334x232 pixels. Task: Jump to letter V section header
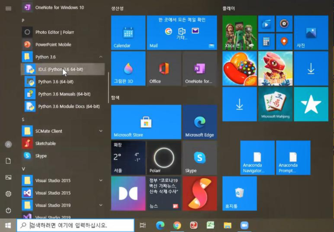23,169
